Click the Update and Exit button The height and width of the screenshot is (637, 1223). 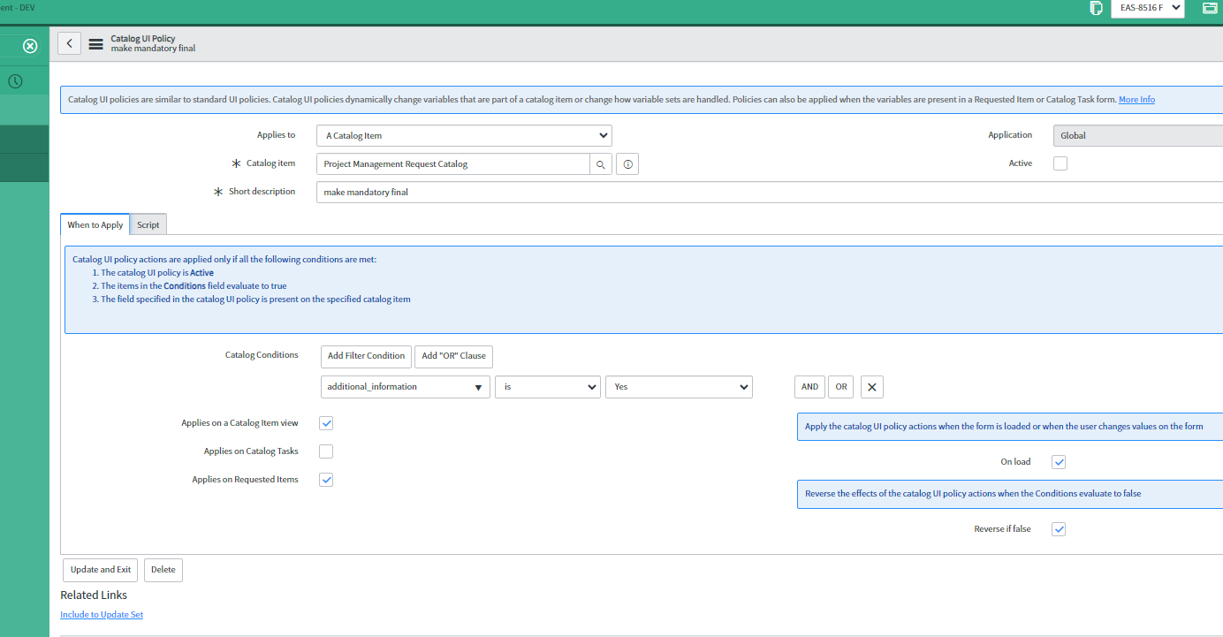click(101, 570)
